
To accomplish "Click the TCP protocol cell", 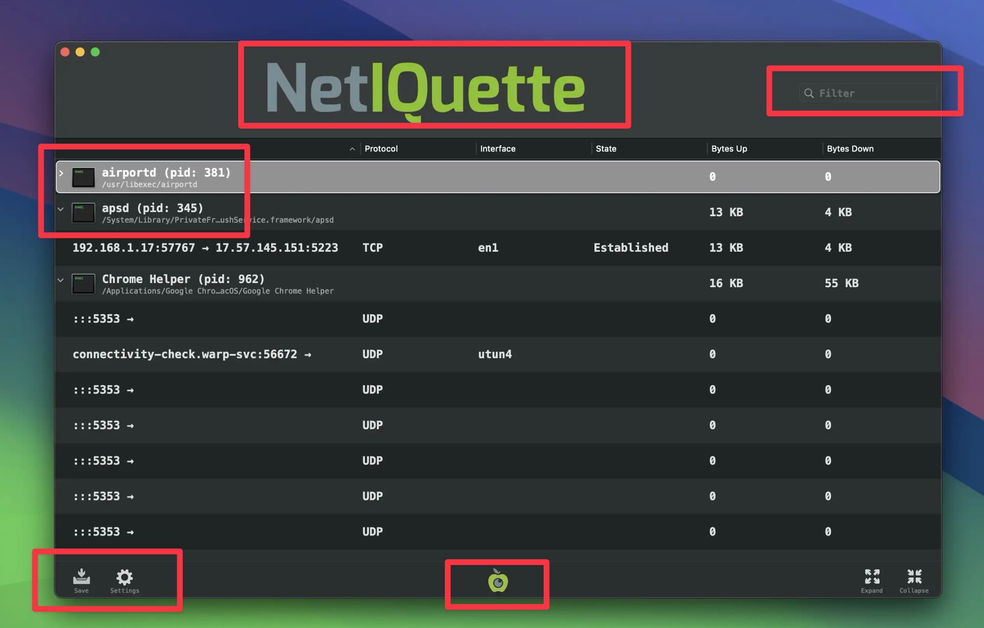I will click(x=373, y=248).
